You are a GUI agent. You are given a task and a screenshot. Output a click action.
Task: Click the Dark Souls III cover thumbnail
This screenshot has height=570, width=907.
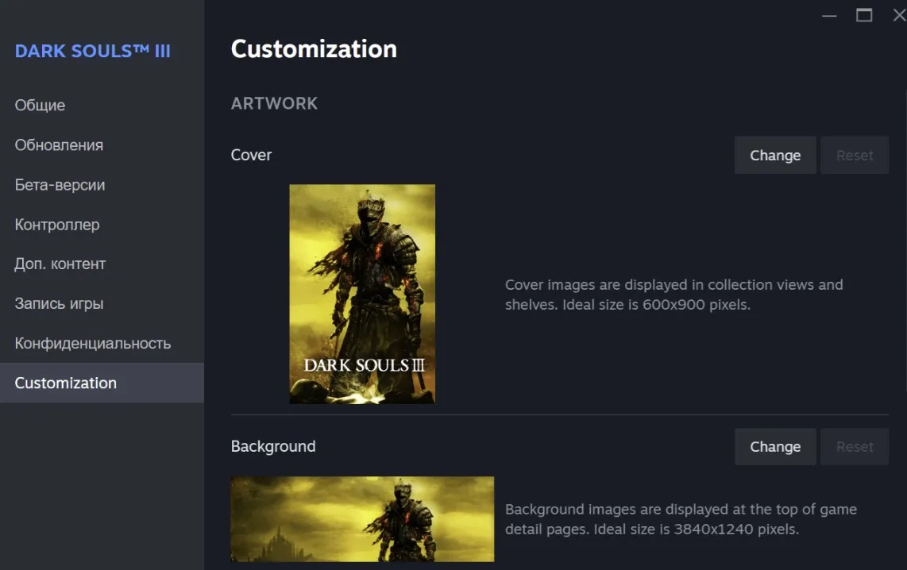(x=362, y=294)
